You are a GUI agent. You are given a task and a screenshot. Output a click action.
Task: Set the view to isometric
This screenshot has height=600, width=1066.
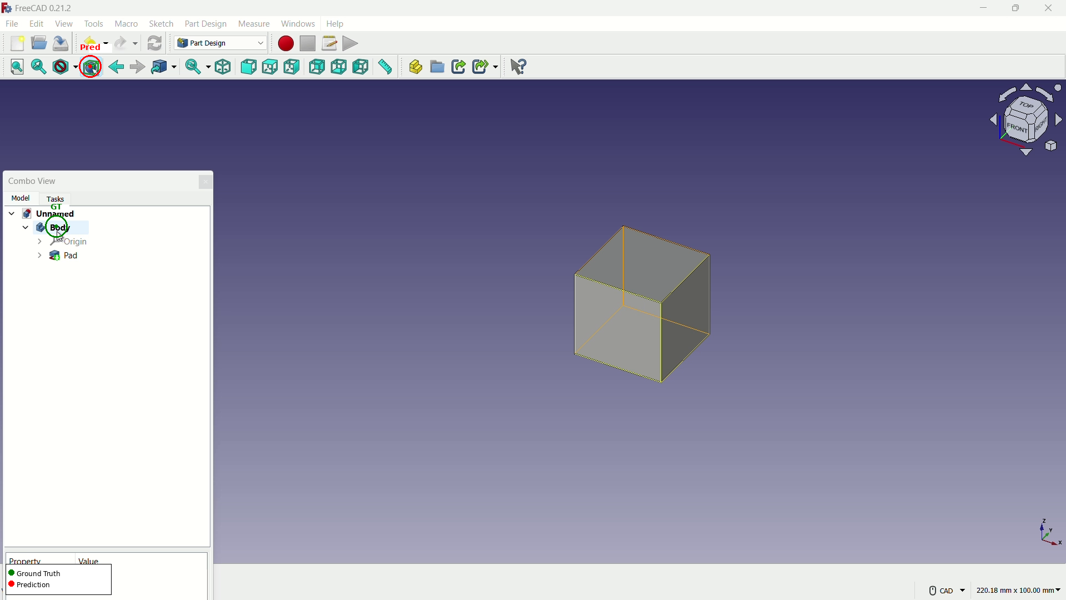coord(223,67)
